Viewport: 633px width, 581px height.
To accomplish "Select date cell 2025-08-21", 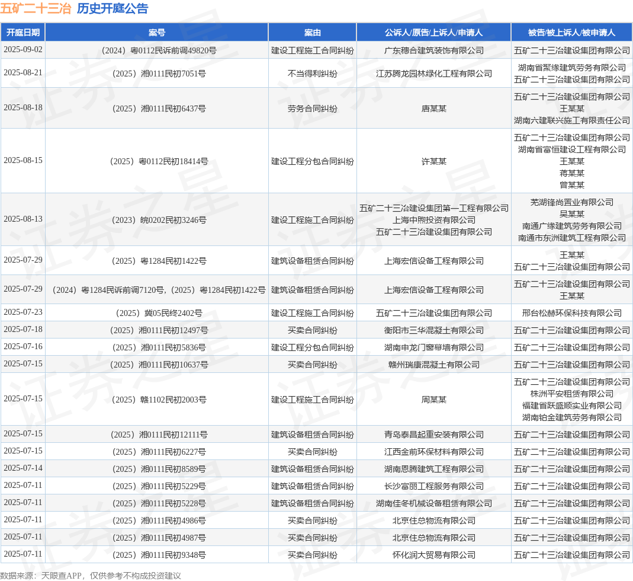I will pyautogui.click(x=23, y=73).
